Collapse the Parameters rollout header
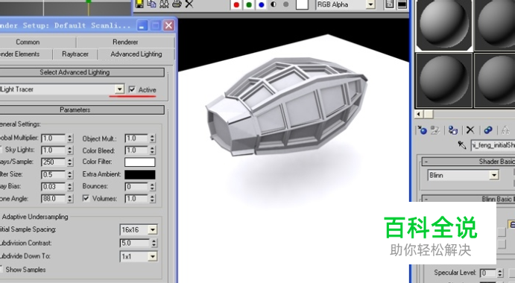 [75, 109]
